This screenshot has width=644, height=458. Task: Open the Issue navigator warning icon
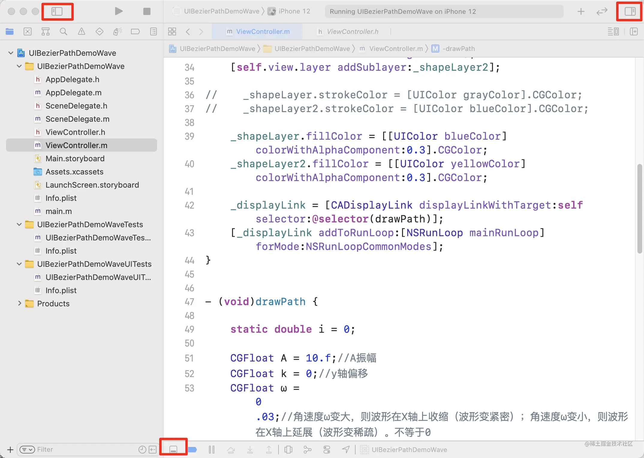pos(81,31)
